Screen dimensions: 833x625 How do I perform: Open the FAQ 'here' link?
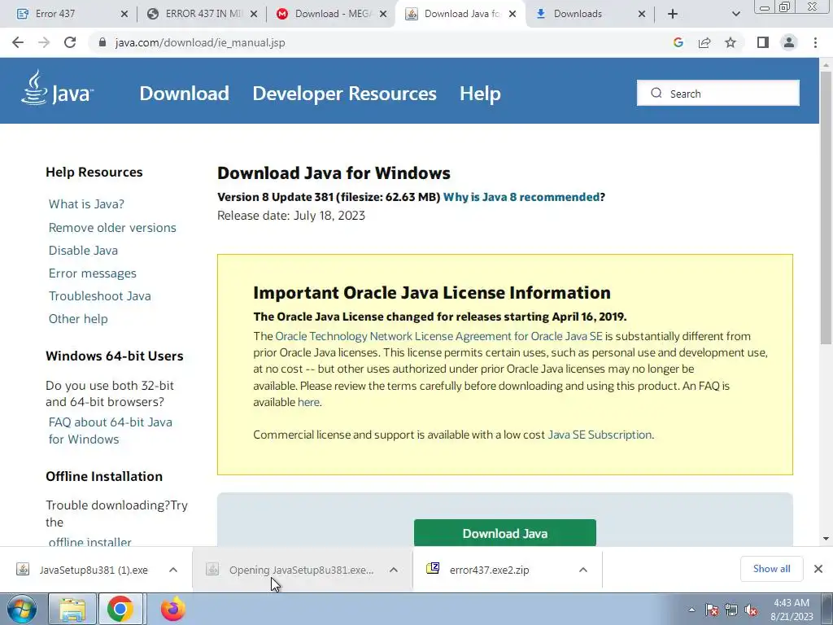[x=308, y=402]
